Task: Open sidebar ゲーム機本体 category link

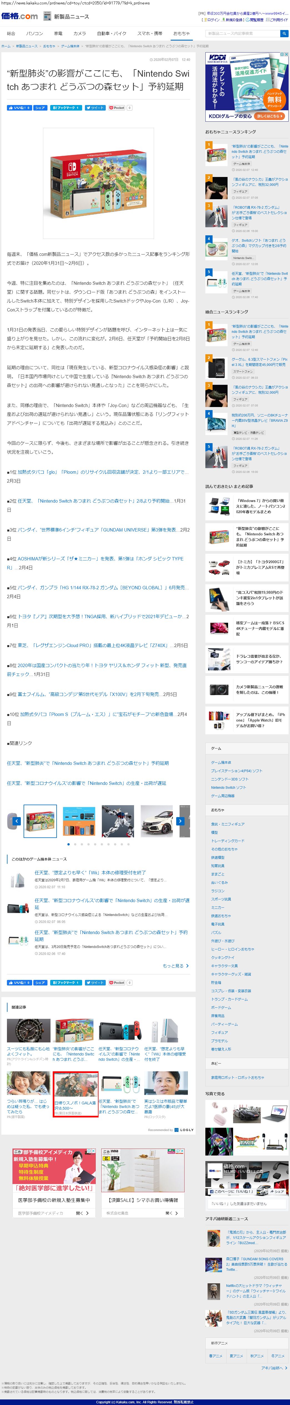Action: pos(221,762)
